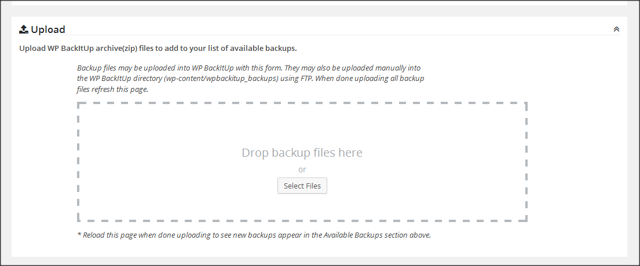The width and height of the screenshot is (640, 266).
Task: Click 'files refresh this page' instruction line
Action: click(112, 90)
